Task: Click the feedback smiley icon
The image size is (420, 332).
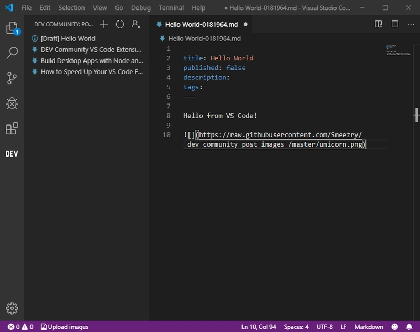Action: (395, 327)
